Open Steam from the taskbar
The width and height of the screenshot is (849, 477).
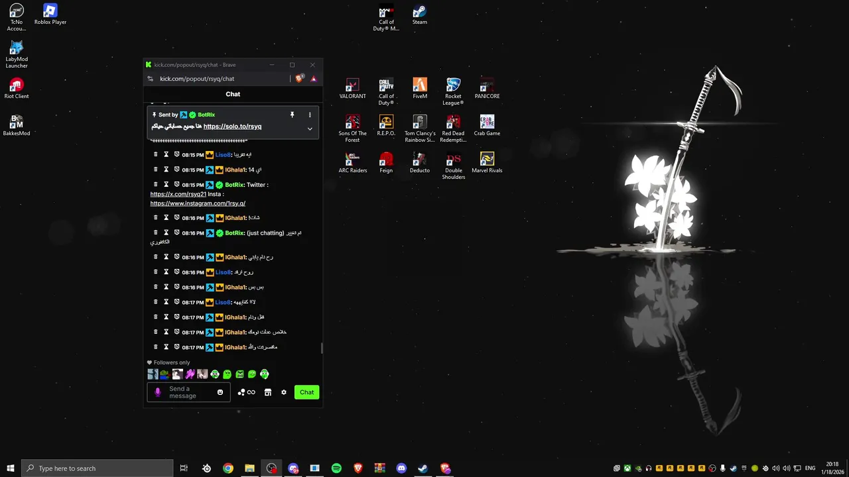pos(423,468)
